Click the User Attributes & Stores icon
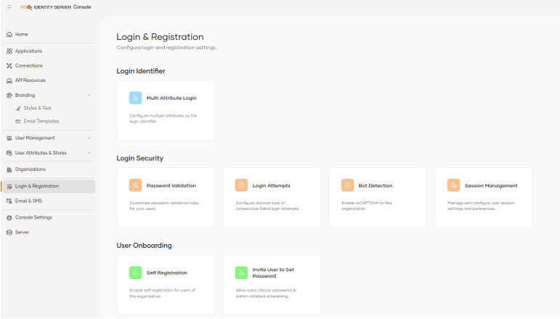 tap(9, 153)
